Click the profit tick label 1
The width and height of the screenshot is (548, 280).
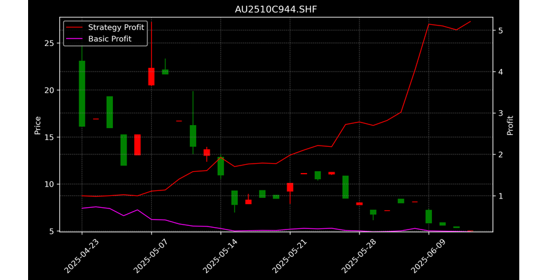(501, 196)
